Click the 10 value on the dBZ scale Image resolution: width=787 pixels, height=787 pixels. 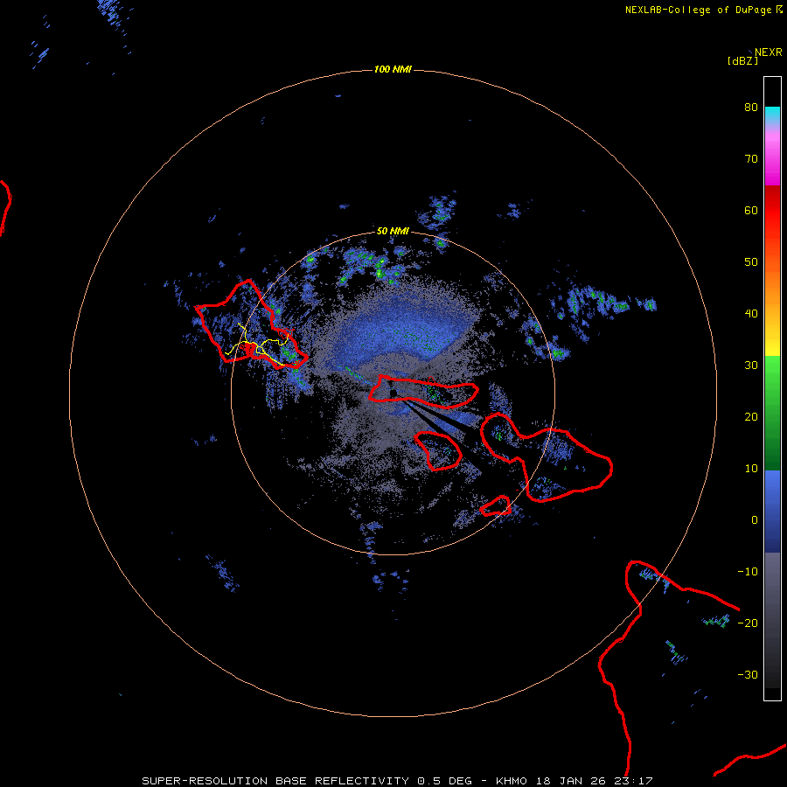pyautogui.click(x=751, y=469)
